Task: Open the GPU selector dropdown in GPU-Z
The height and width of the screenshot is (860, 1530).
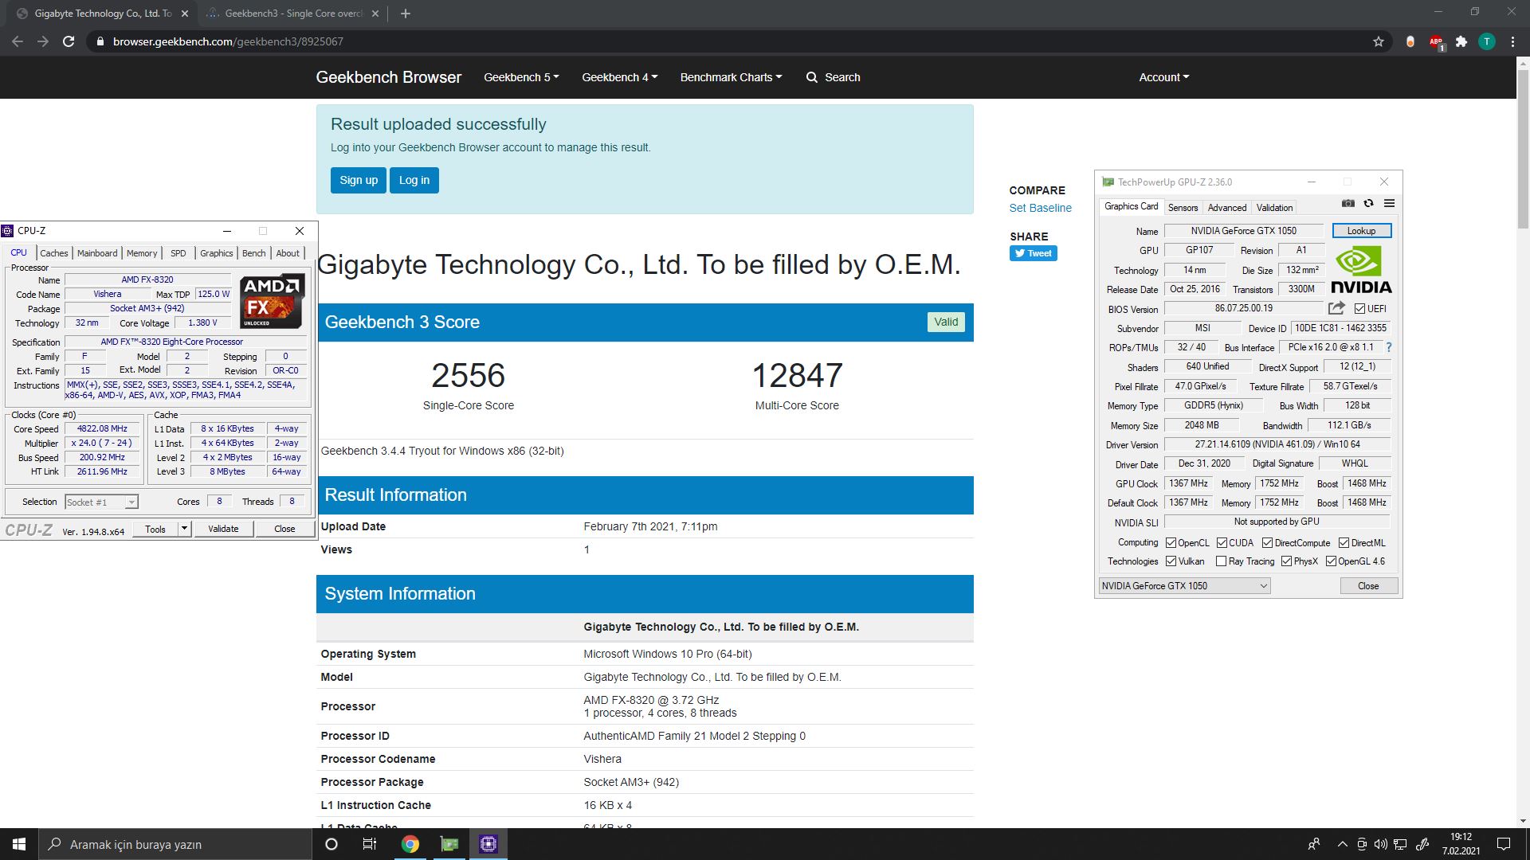Action: [1184, 586]
